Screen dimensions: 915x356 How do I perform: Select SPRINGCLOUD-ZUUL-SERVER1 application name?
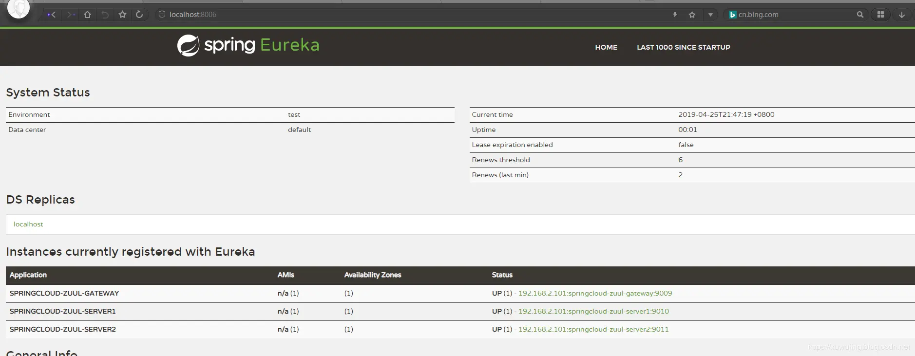[63, 311]
